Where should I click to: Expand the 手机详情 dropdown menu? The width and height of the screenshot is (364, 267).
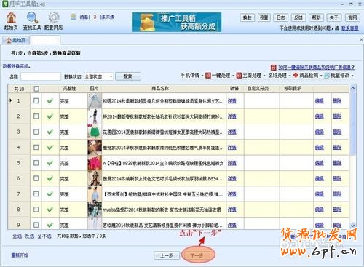191,76
